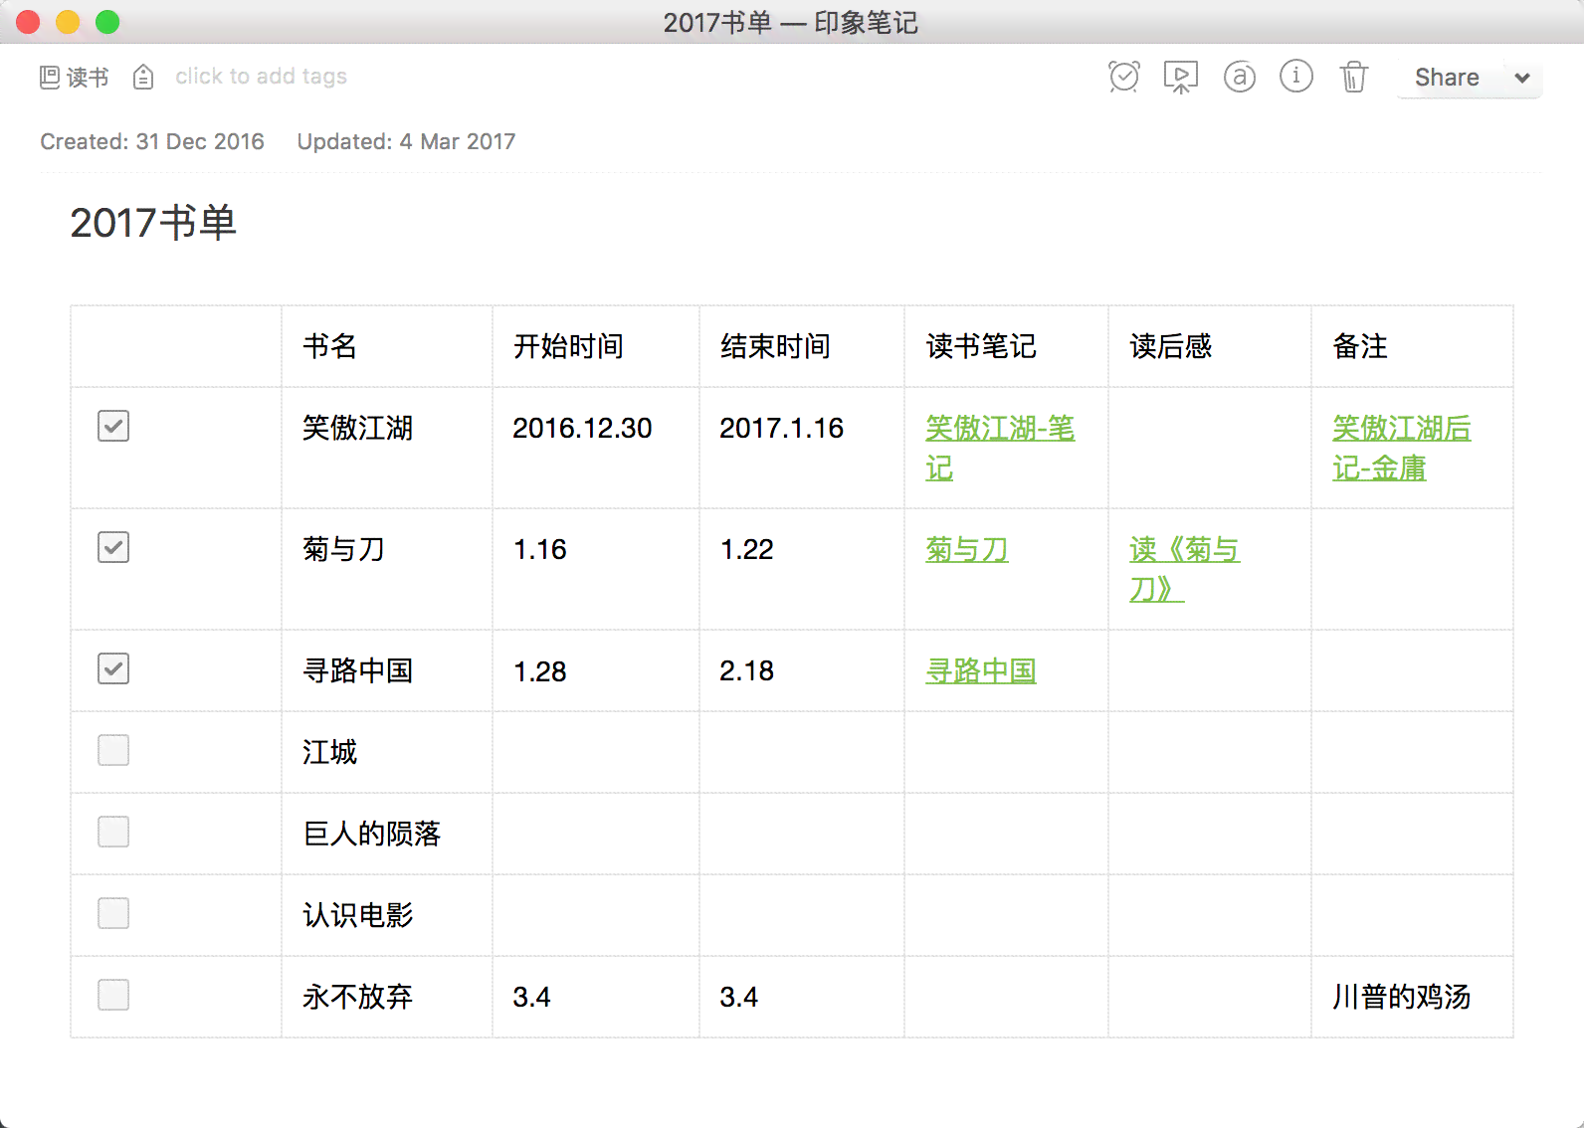
Task: Click the 书名 header cell
Action: coord(387,346)
